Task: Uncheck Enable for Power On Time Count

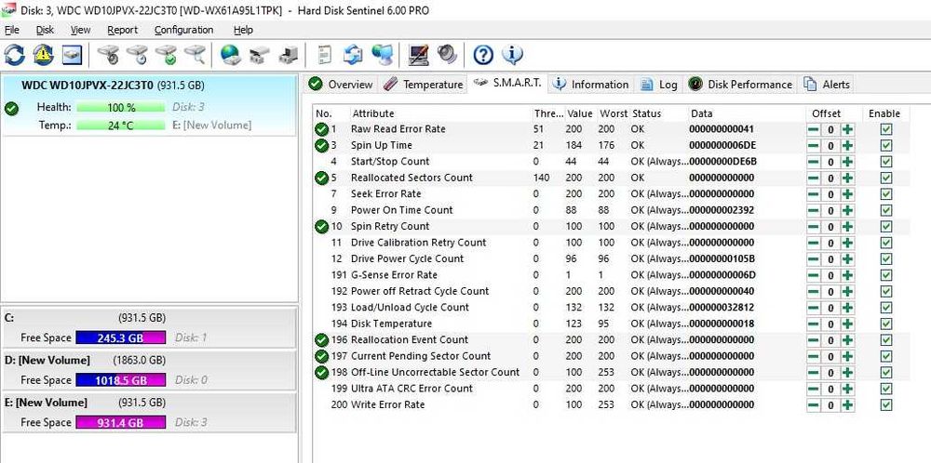Action: [886, 210]
